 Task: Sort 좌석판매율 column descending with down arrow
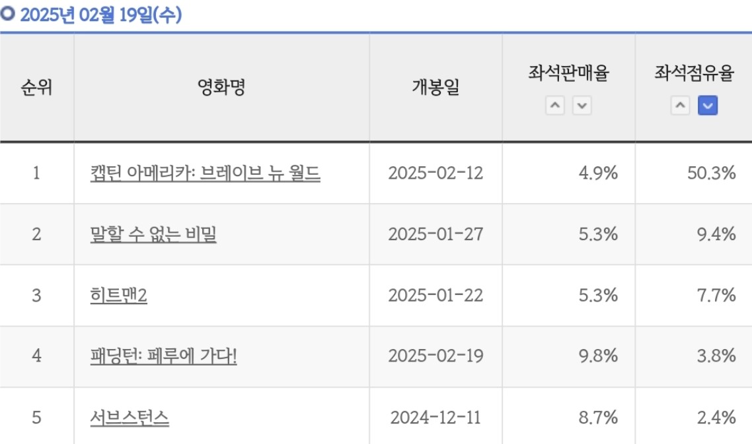pos(582,106)
